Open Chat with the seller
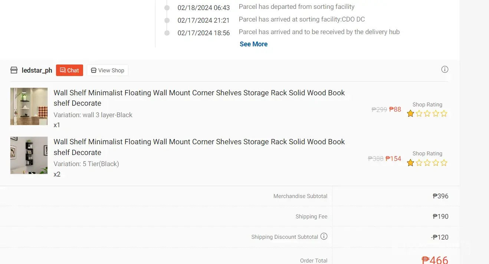This screenshot has height=264, width=489. (x=69, y=70)
